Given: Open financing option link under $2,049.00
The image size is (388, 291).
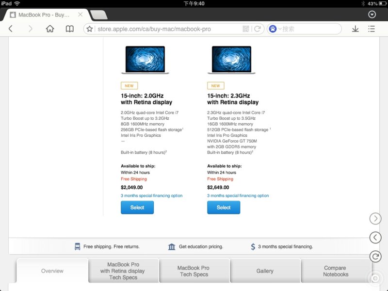Looking at the screenshot, I should click(x=151, y=196).
